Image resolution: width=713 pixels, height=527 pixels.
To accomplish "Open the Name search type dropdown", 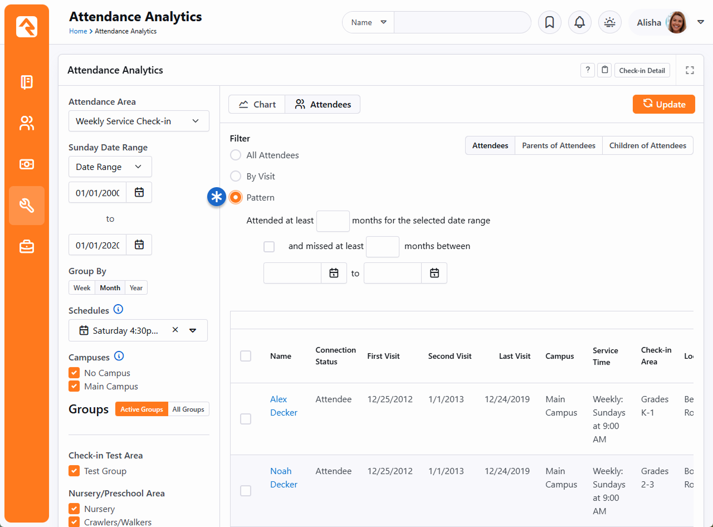I will tap(368, 23).
